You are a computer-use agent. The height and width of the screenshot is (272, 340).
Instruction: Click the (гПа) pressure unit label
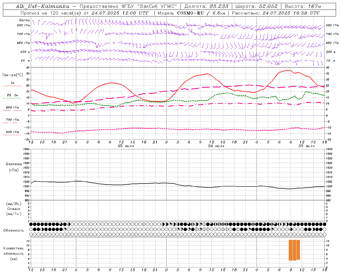point(14,170)
